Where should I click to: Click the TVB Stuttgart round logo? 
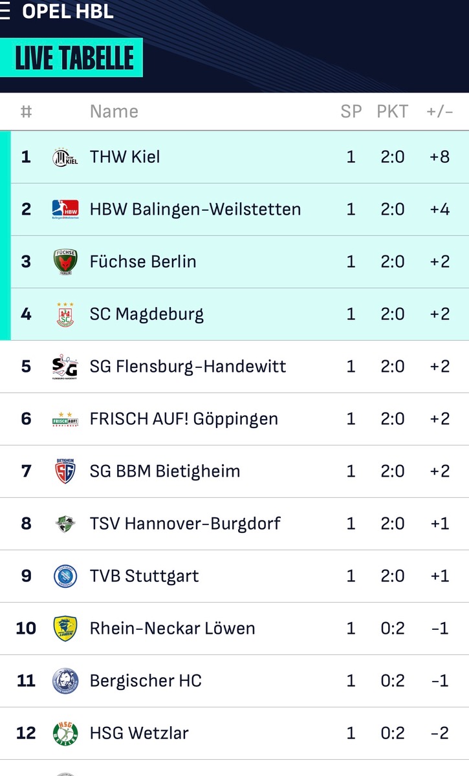65,576
